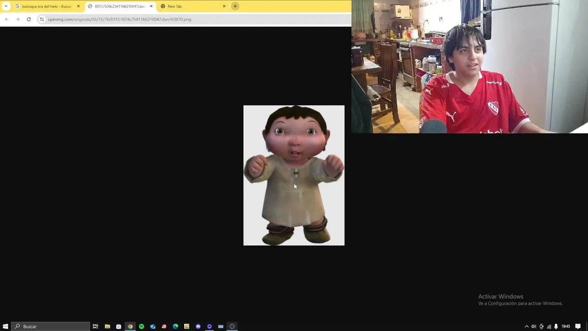Open network settings from the tray
The width and height of the screenshot is (588, 331).
click(548, 326)
